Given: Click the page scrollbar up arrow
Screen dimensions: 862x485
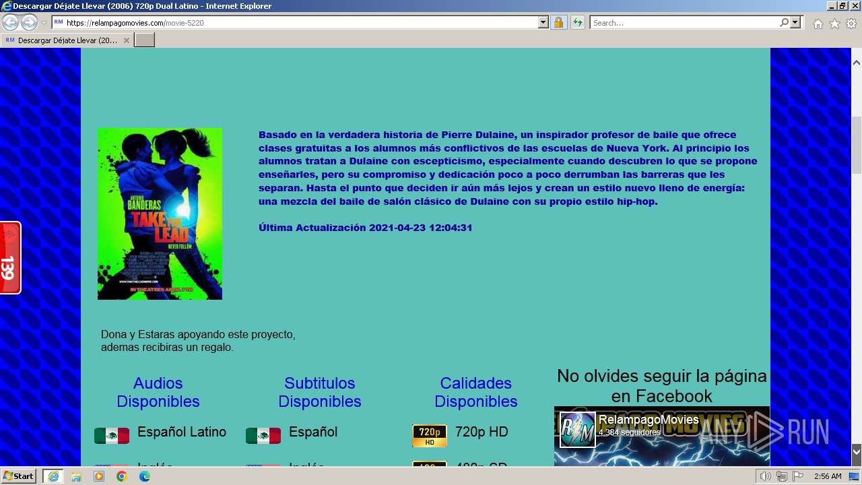Looking at the screenshot, I should pyautogui.click(x=857, y=62).
